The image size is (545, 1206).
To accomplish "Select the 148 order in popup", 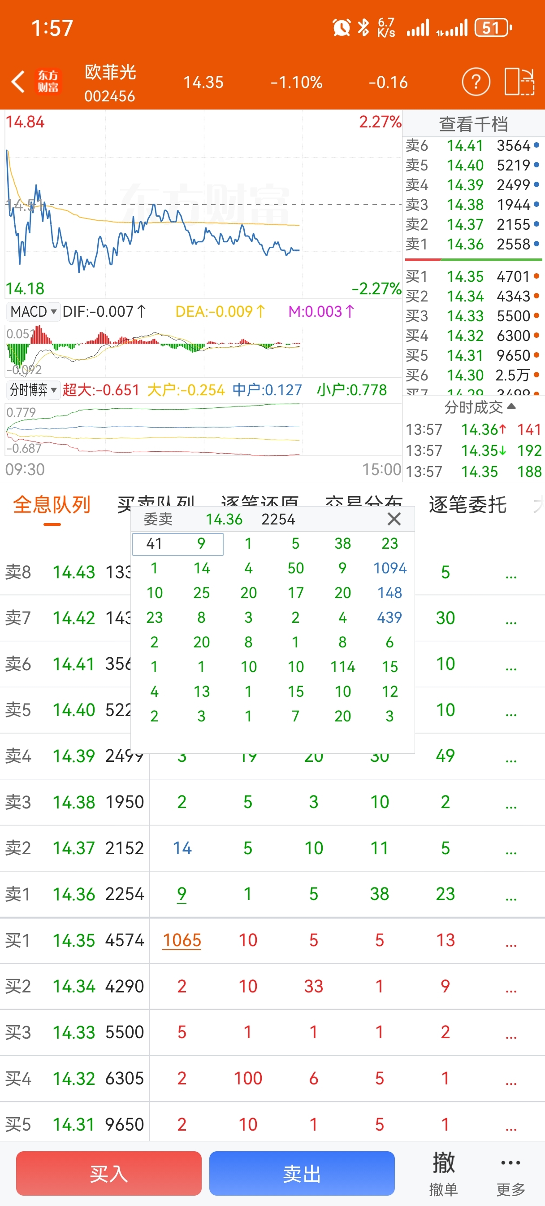I will tap(389, 593).
